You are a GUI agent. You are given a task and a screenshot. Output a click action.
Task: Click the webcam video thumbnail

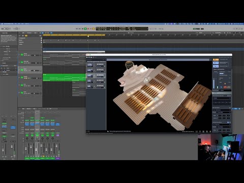pos(221,147)
